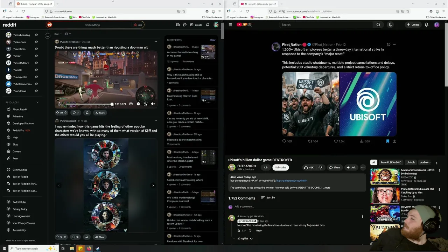Toggle closed captions on Deadlock video

pos(131,104)
